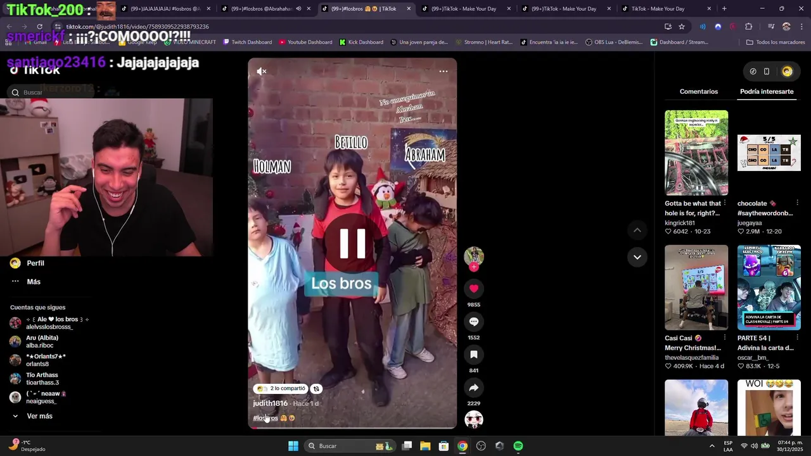
Task: Open options for the kingrick181 video
Action: pos(725,203)
